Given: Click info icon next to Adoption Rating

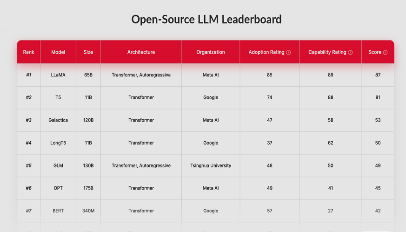Looking at the screenshot, I should point(288,53).
